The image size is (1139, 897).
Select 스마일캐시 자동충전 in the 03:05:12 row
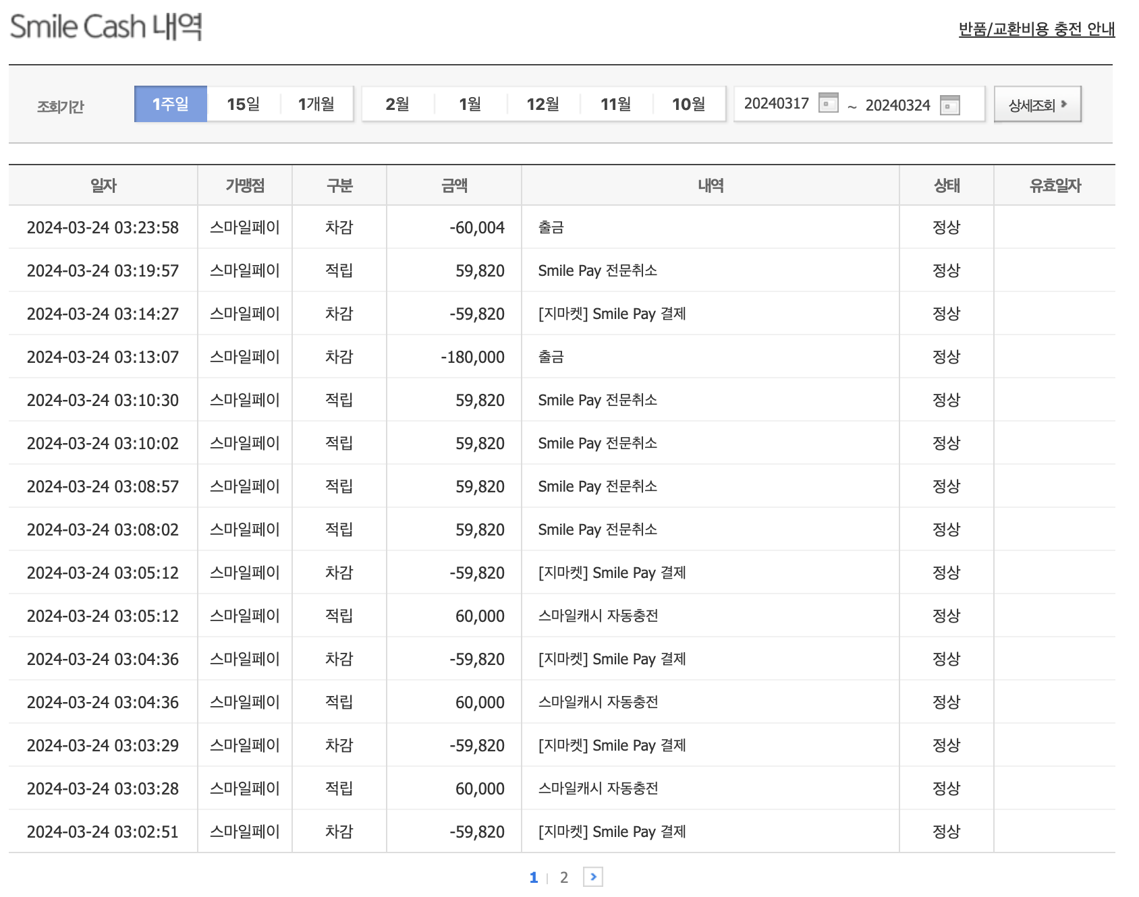(x=598, y=616)
